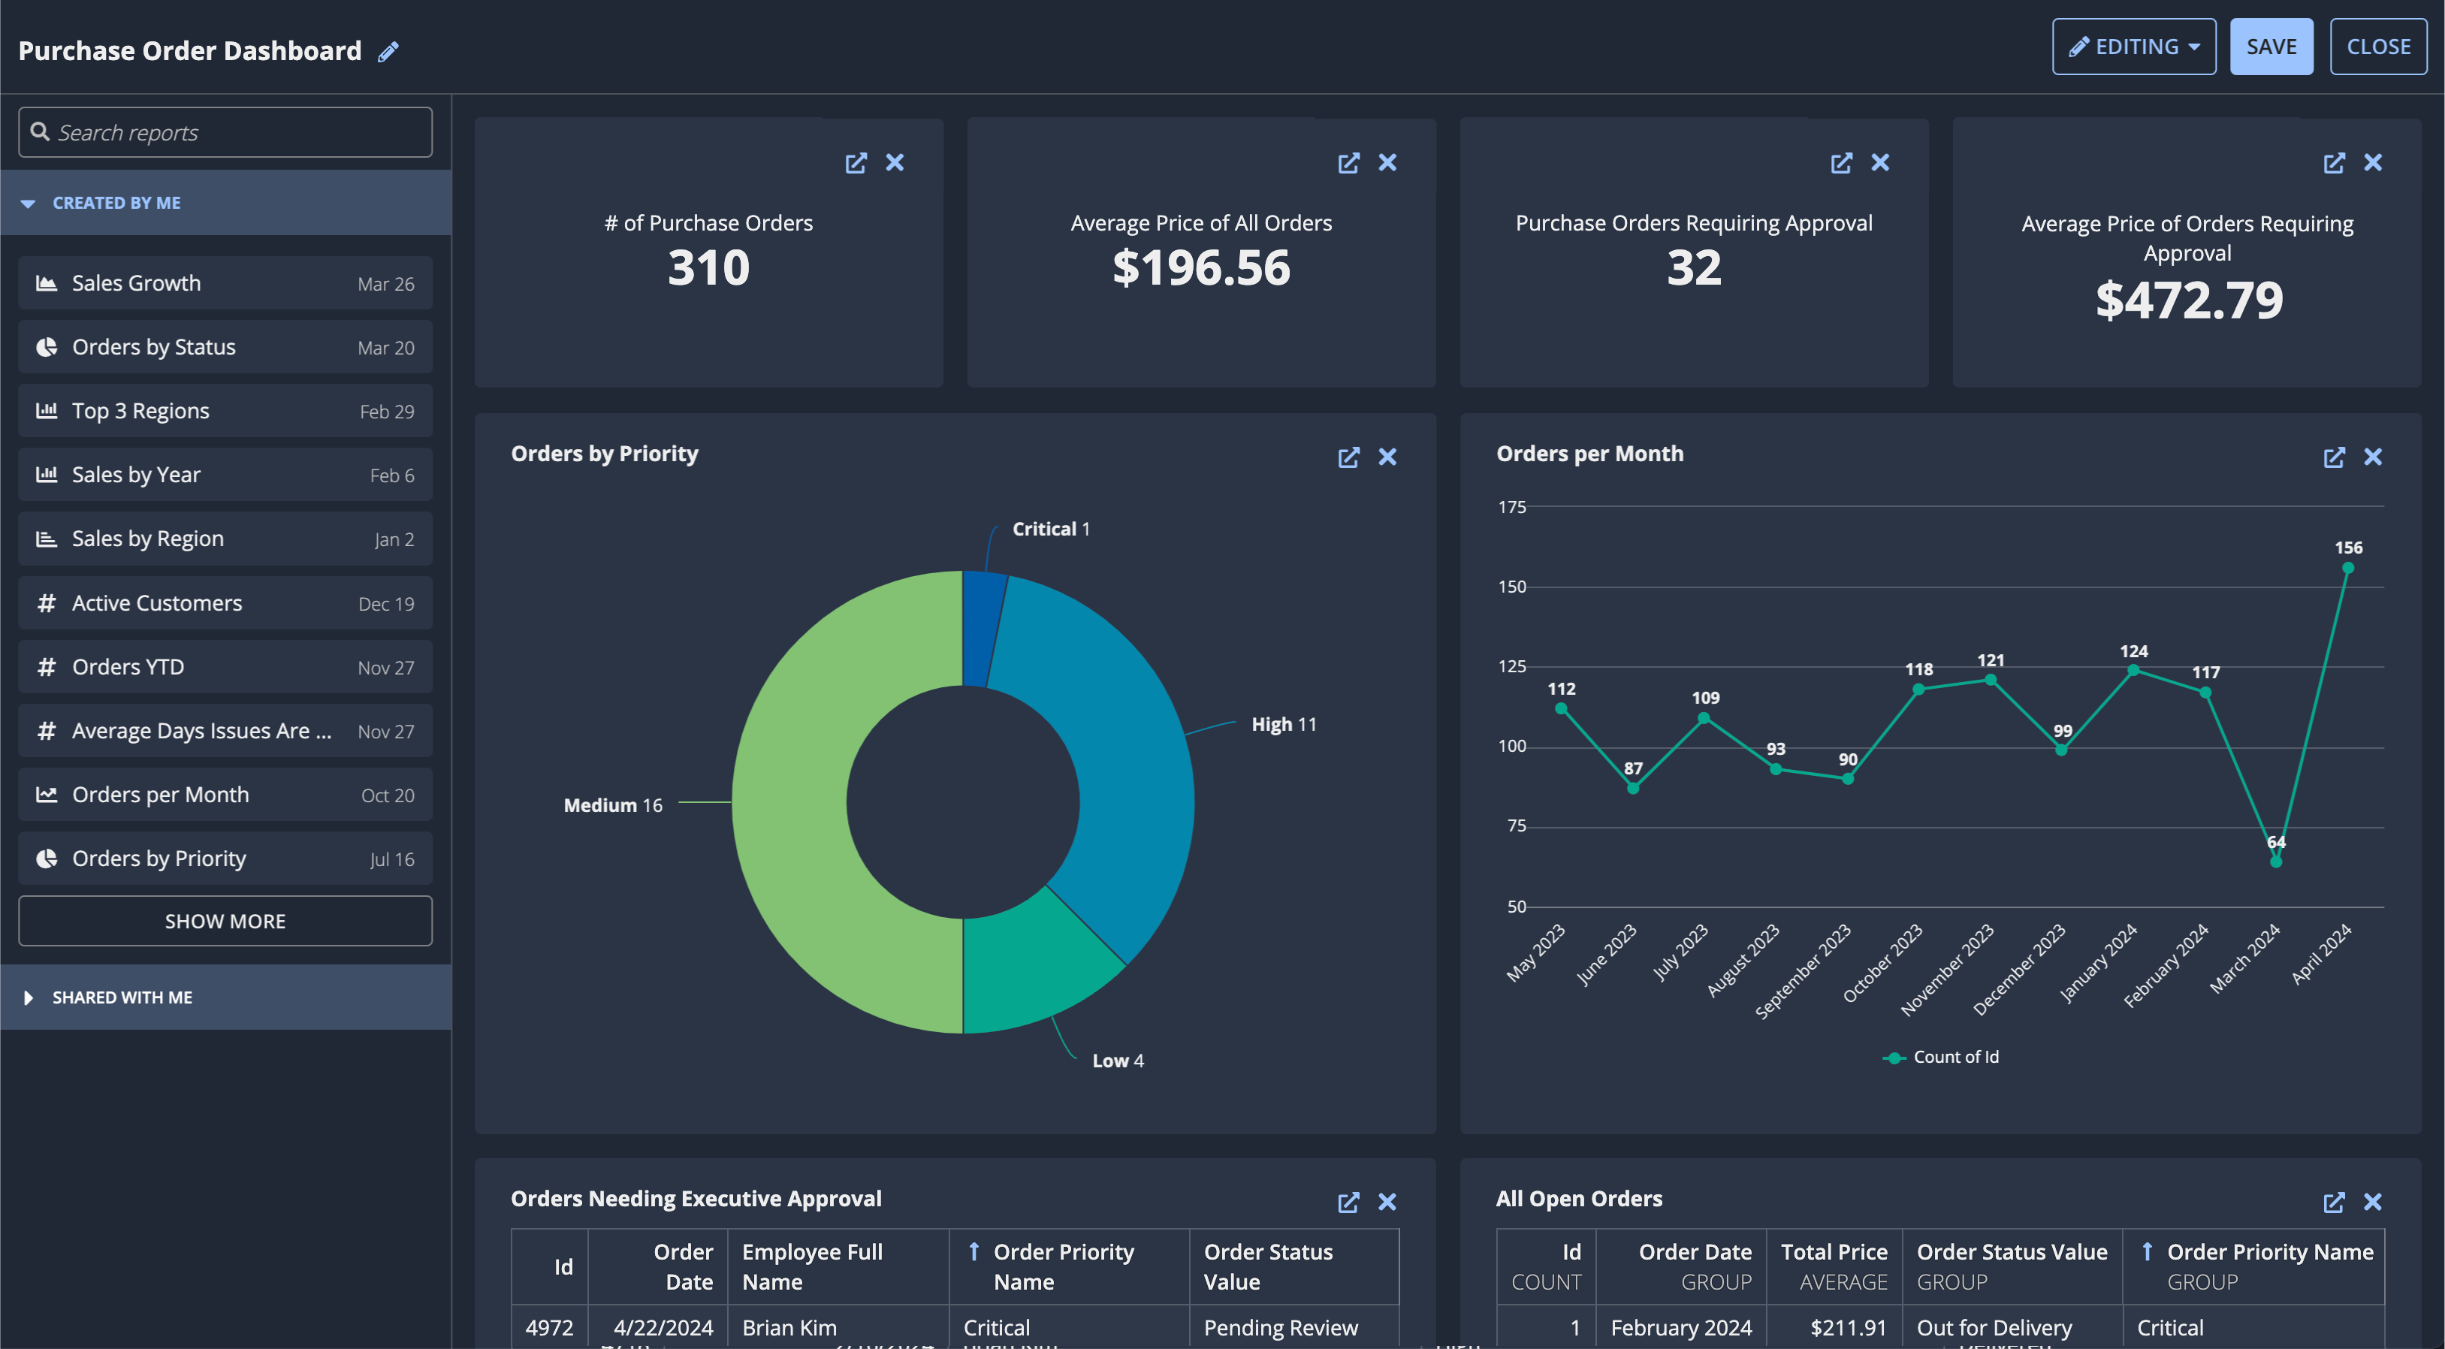Remove Purchase Orders Requiring Approval widget
The height and width of the screenshot is (1349, 2445).
[1879, 162]
